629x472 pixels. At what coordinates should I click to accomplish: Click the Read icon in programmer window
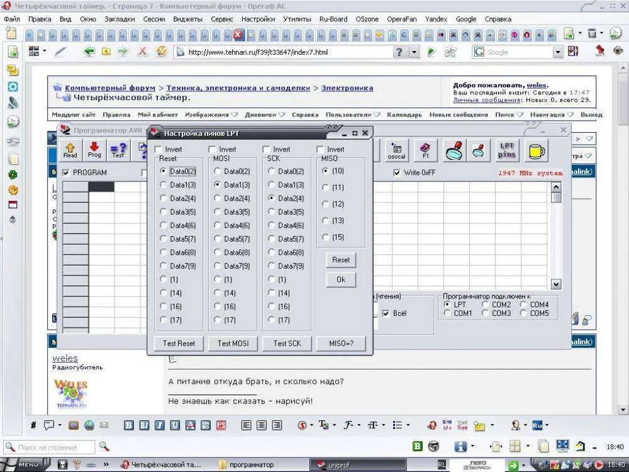70,150
